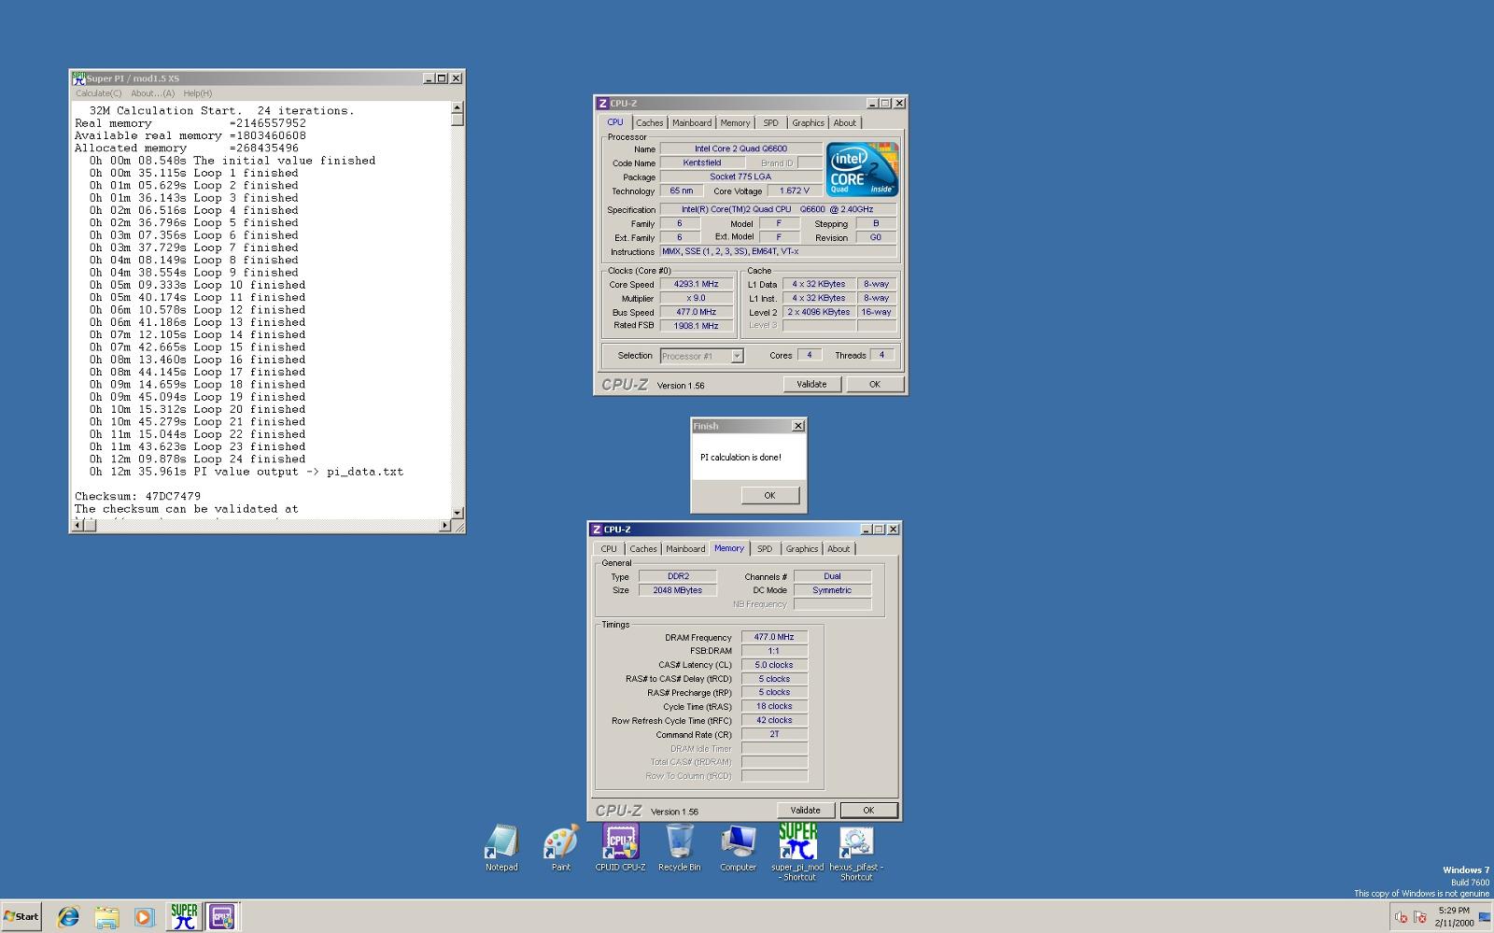Viewport: 1494px width, 933px height.
Task: Switch to SPD tab in lower CPU-Z
Action: [765, 549]
